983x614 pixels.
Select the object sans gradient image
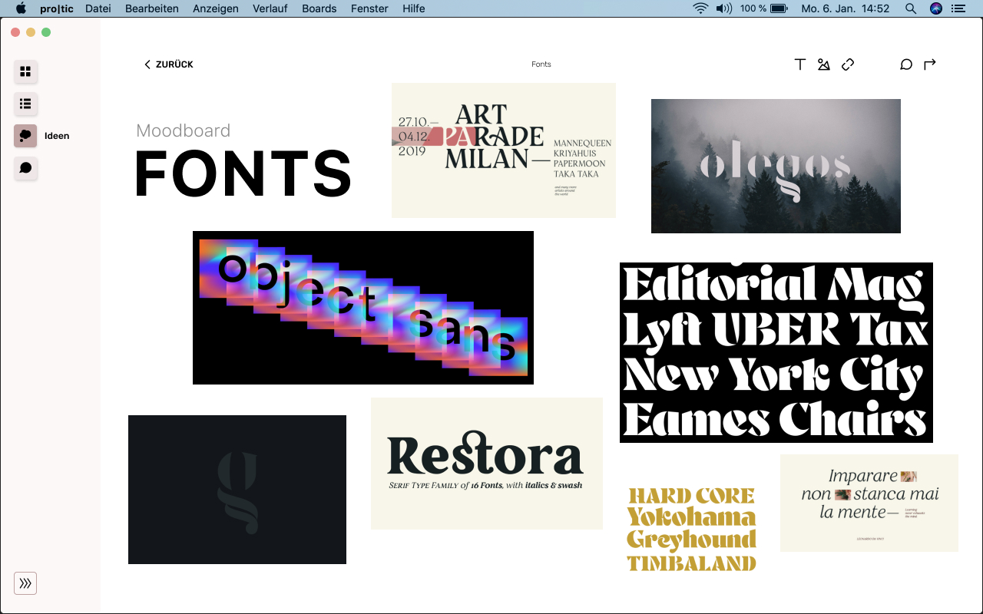click(x=363, y=308)
